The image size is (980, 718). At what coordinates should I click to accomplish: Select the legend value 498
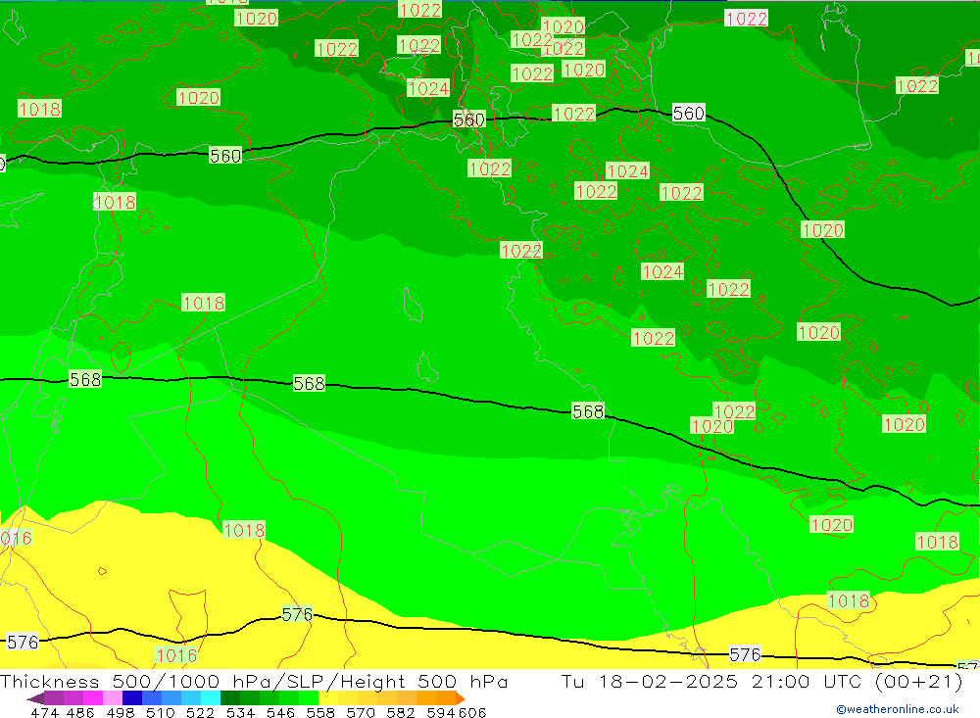coord(121,712)
